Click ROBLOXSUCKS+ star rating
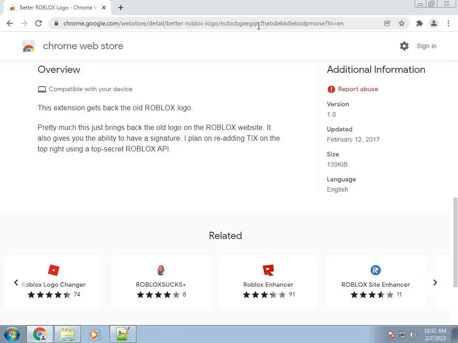The width and height of the screenshot is (458, 343). click(x=158, y=295)
